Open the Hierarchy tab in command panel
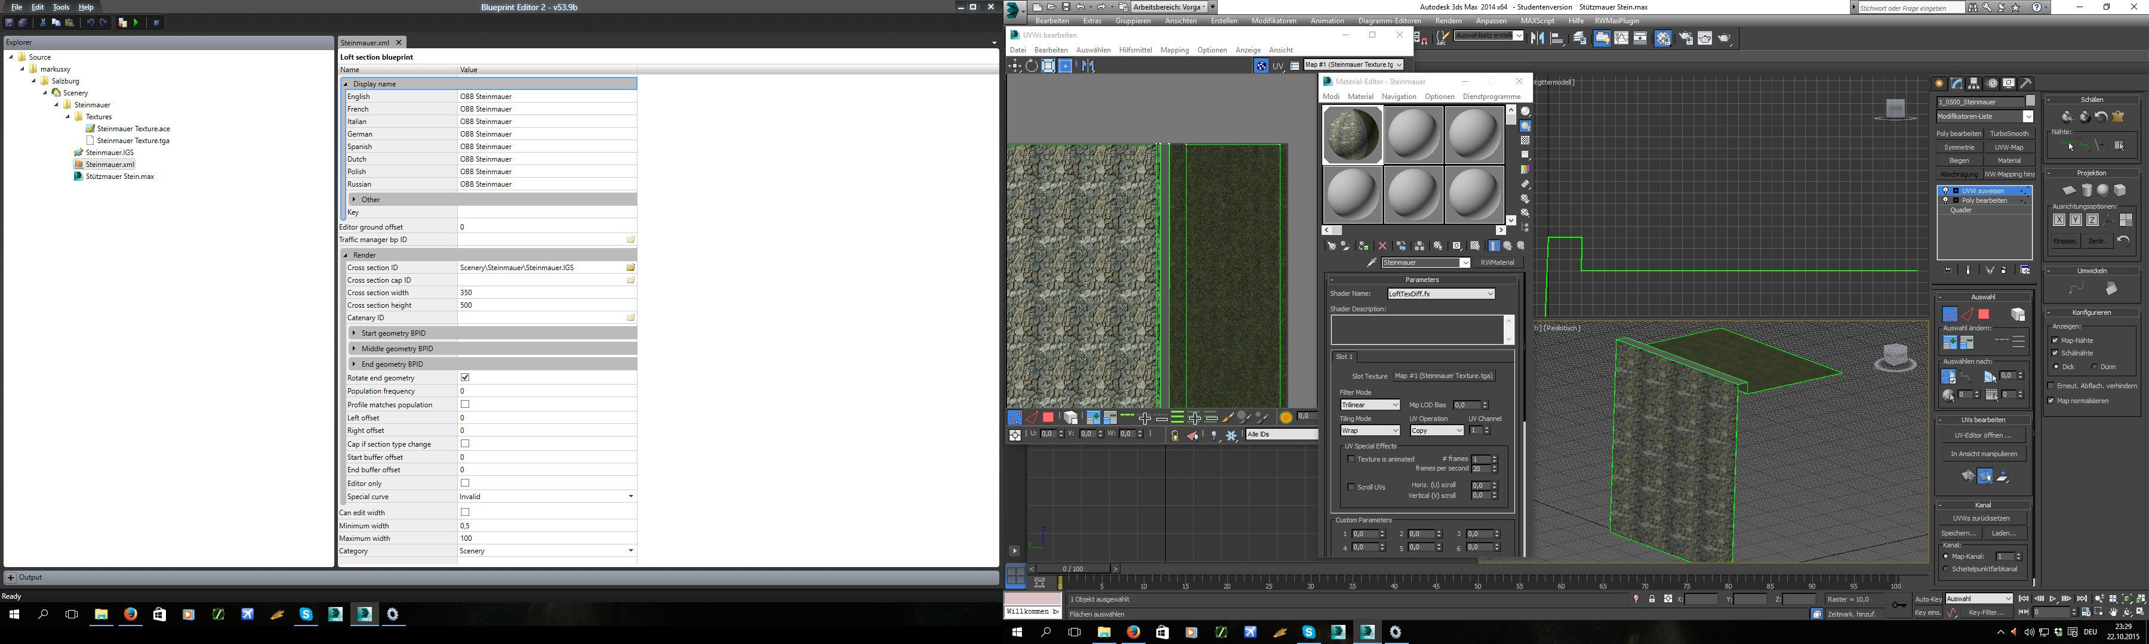 coord(1975,83)
